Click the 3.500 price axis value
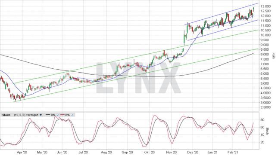278x156 pixels. click(x=266, y=98)
